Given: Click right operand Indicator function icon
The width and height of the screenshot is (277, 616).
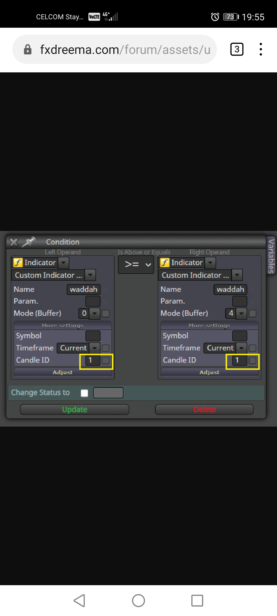Looking at the screenshot, I should [x=165, y=263].
